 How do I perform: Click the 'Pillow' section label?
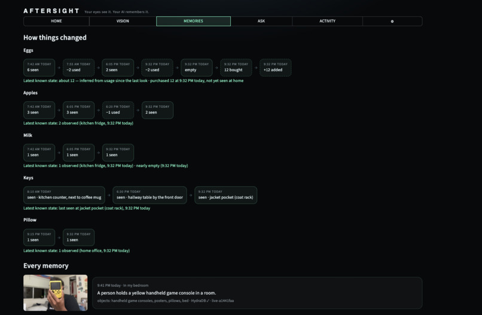coord(30,220)
